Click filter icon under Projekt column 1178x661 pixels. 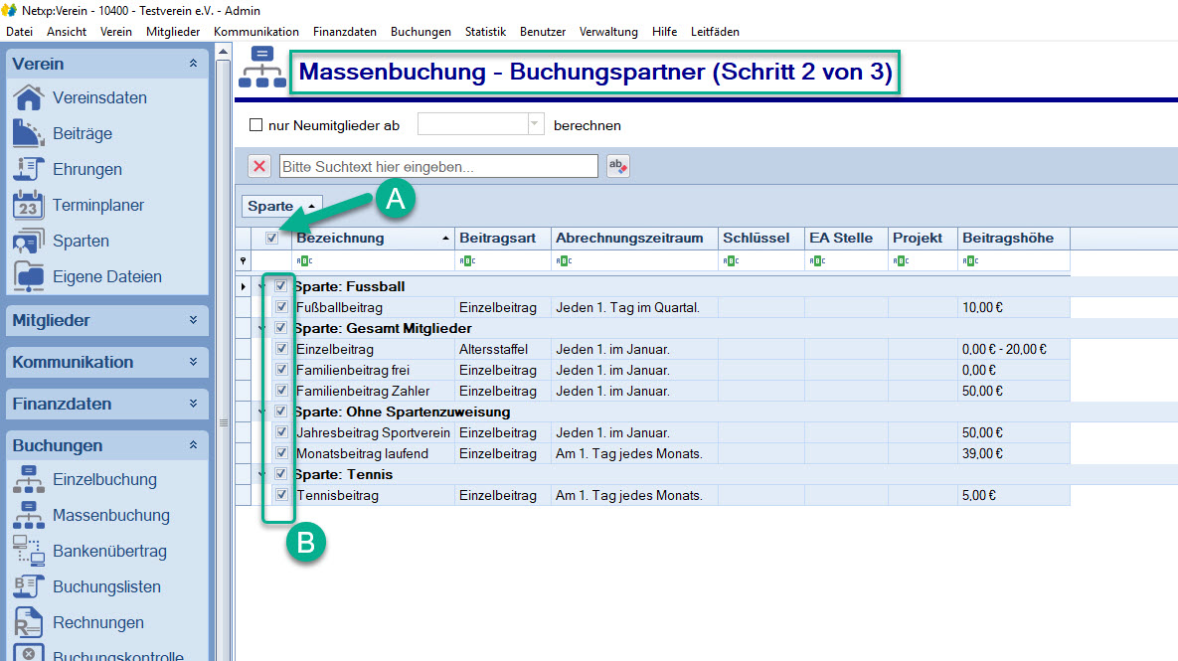coord(901,260)
